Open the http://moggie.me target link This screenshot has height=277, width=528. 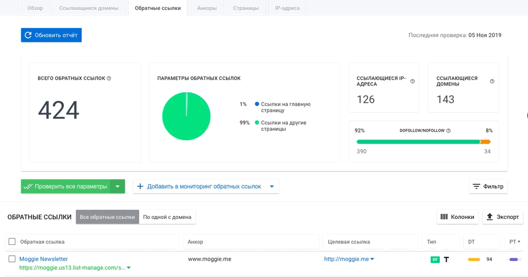click(346, 259)
